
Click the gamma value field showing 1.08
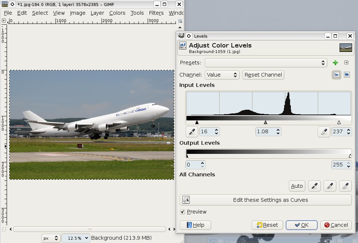[x=265, y=131]
